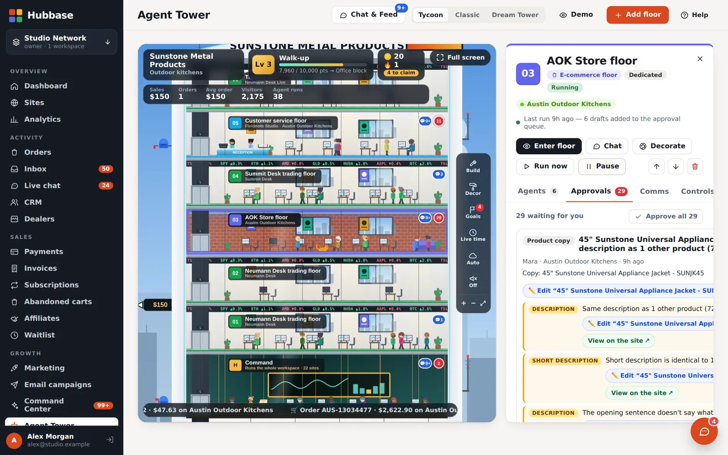This screenshot has width=728, height=455.
Task: Open the Build tool in tower toolbar
Action: (473, 166)
